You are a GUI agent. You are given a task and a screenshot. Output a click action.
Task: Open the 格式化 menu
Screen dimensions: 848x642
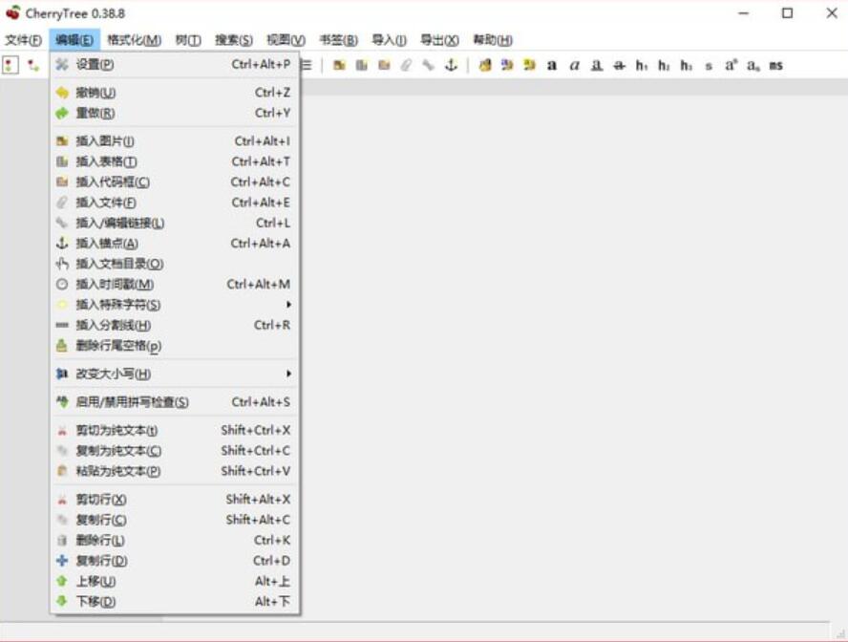[x=134, y=40]
